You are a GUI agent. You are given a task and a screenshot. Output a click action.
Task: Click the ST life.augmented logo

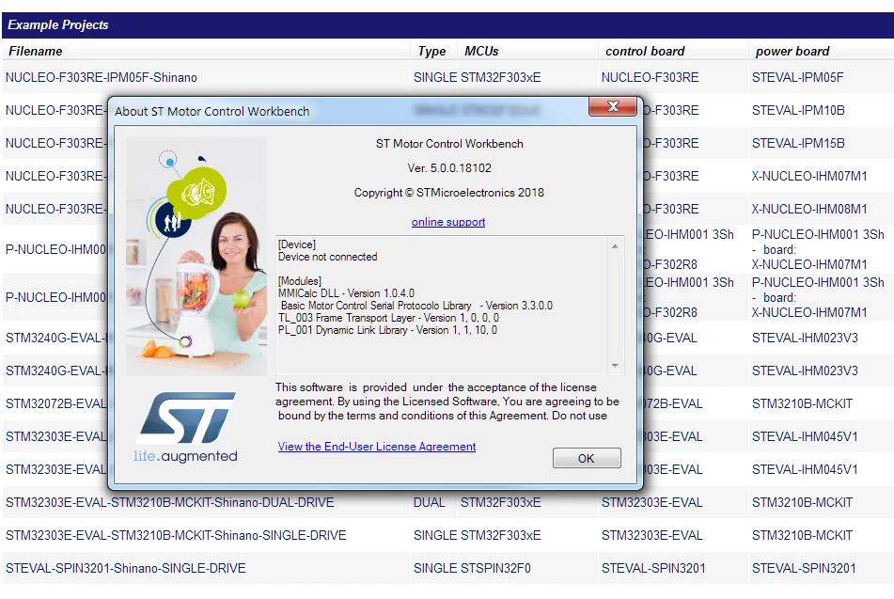186,427
